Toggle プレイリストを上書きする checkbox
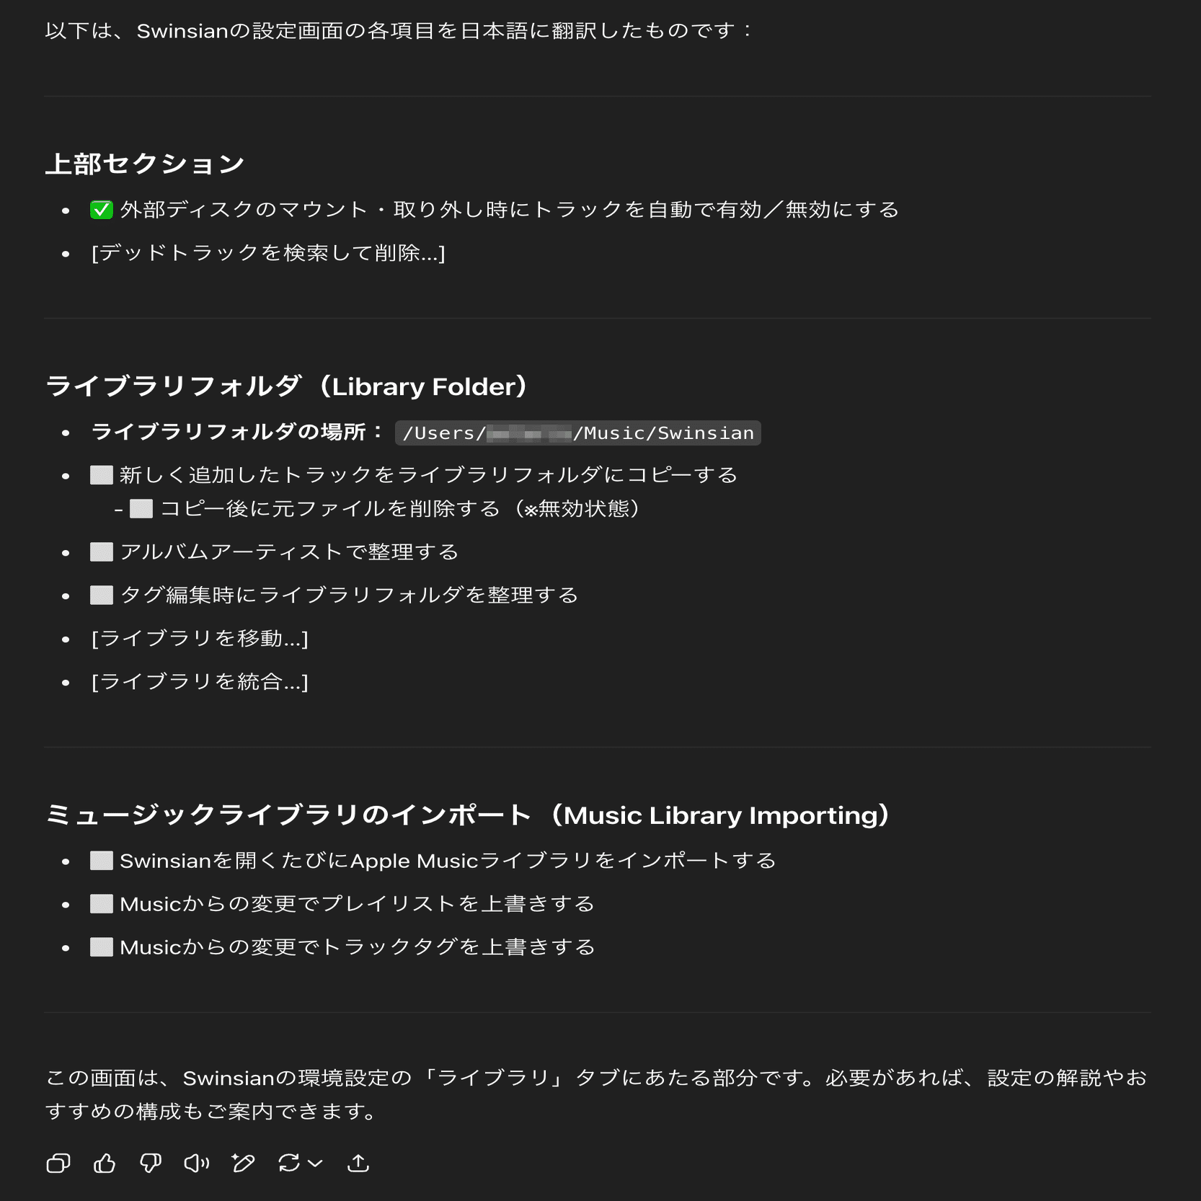Screen dimensions: 1201x1201 [102, 903]
